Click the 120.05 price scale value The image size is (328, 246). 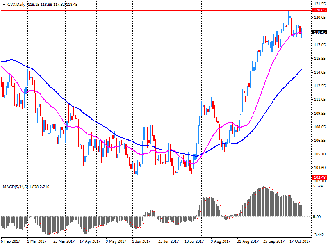coord(320,18)
